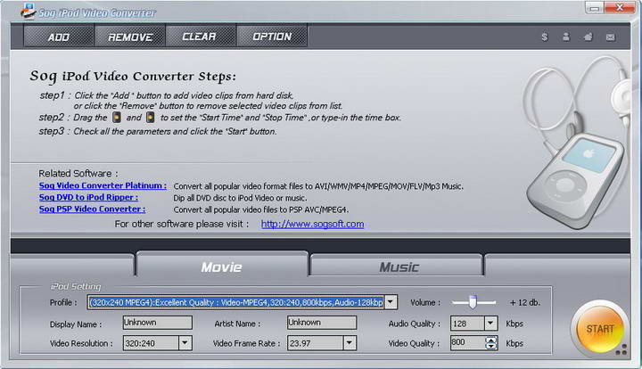Image resolution: width=642 pixels, height=369 pixels.
Task: Click the 'iPod Setting' group label
Action: [x=76, y=286]
